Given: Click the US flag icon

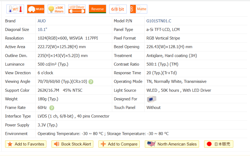Looking at the screenshot, I should pyautogui.click(x=151, y=144).
